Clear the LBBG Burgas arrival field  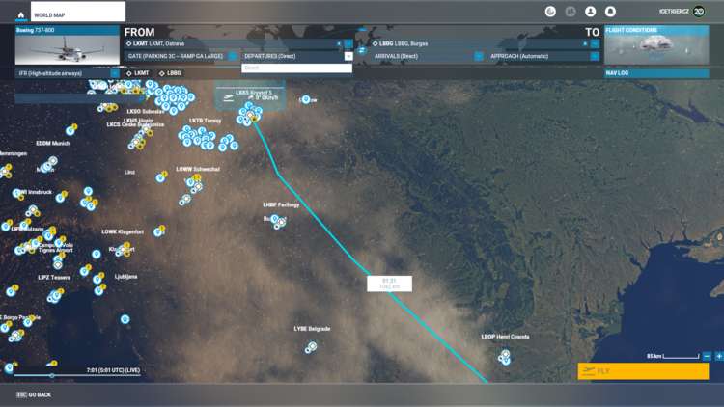[585, 44]
